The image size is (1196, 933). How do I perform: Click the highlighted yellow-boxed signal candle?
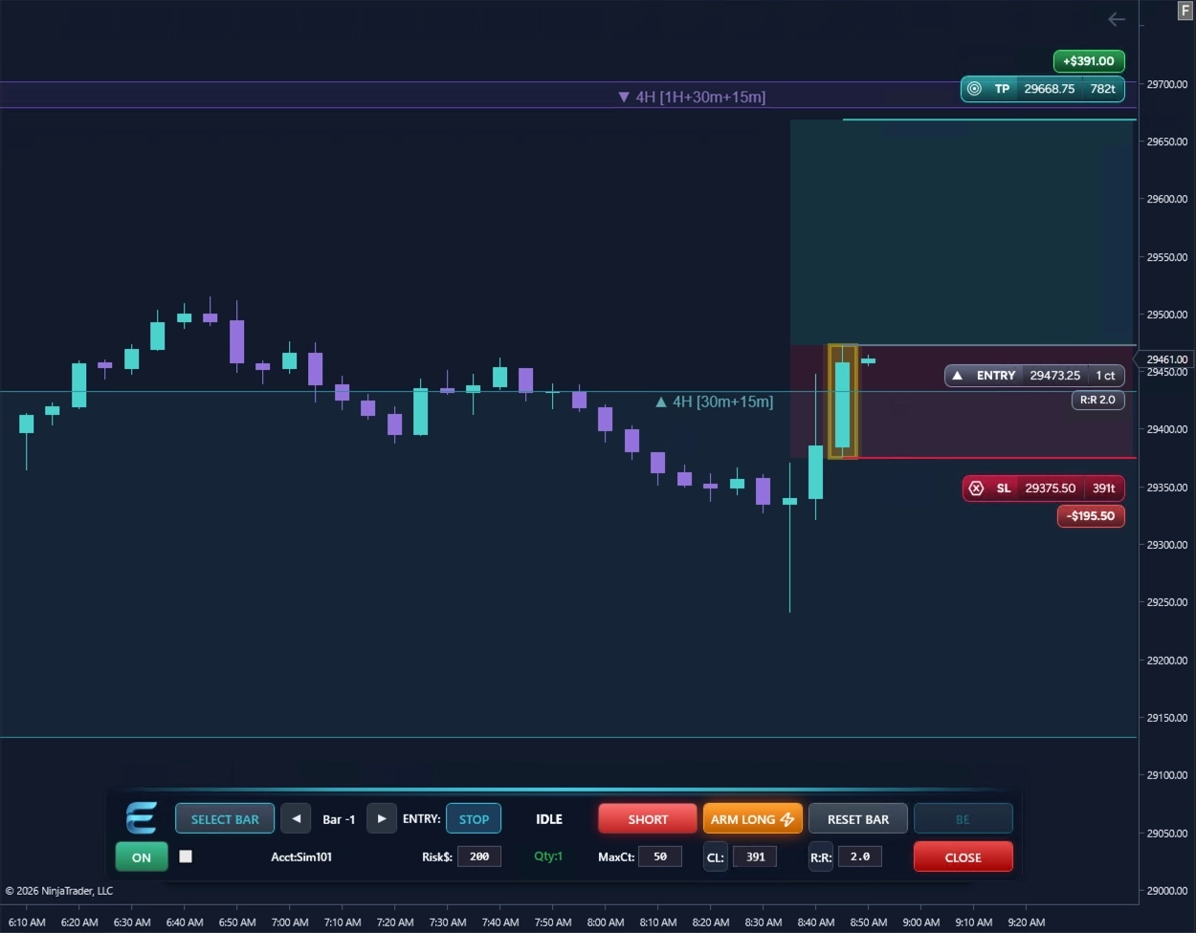pos(842,401)
